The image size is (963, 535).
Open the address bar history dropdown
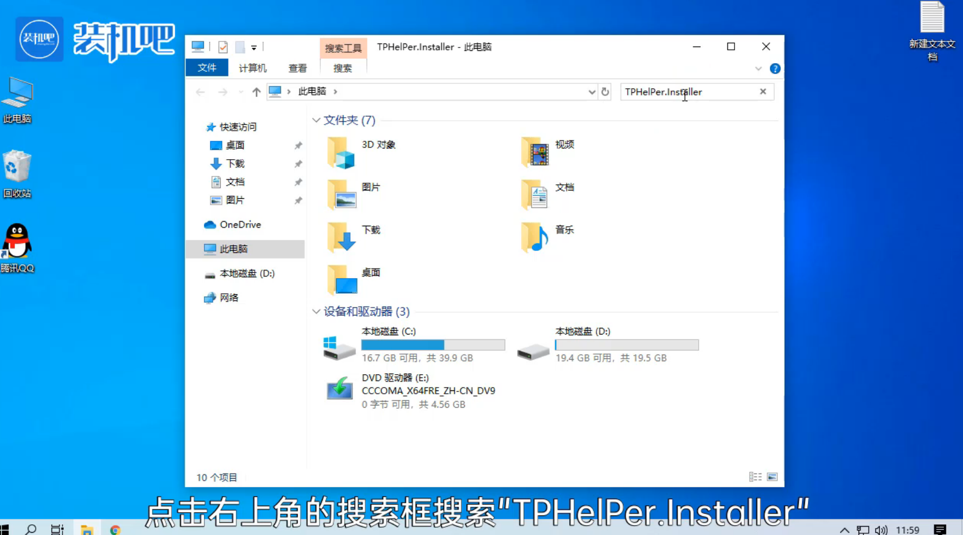[592, 92]
